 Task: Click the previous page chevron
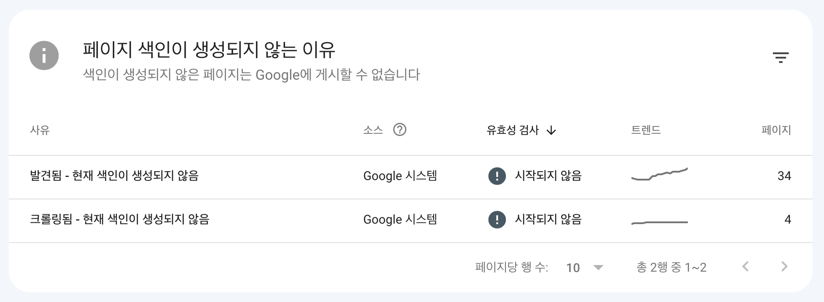[746, 266]
